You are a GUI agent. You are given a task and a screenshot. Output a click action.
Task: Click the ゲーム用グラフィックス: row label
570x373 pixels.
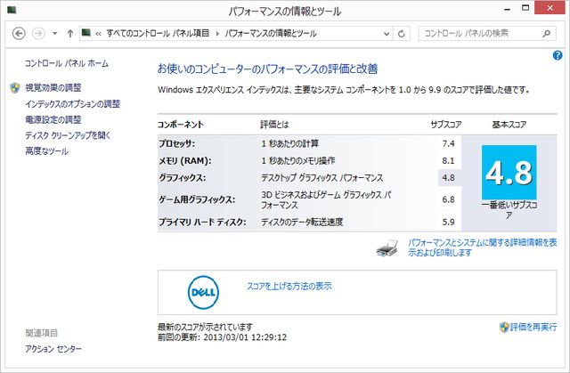(x=197, y=199)
